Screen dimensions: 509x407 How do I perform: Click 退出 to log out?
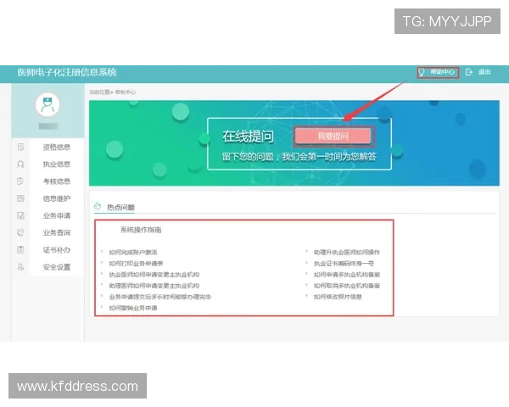point(484,72)
